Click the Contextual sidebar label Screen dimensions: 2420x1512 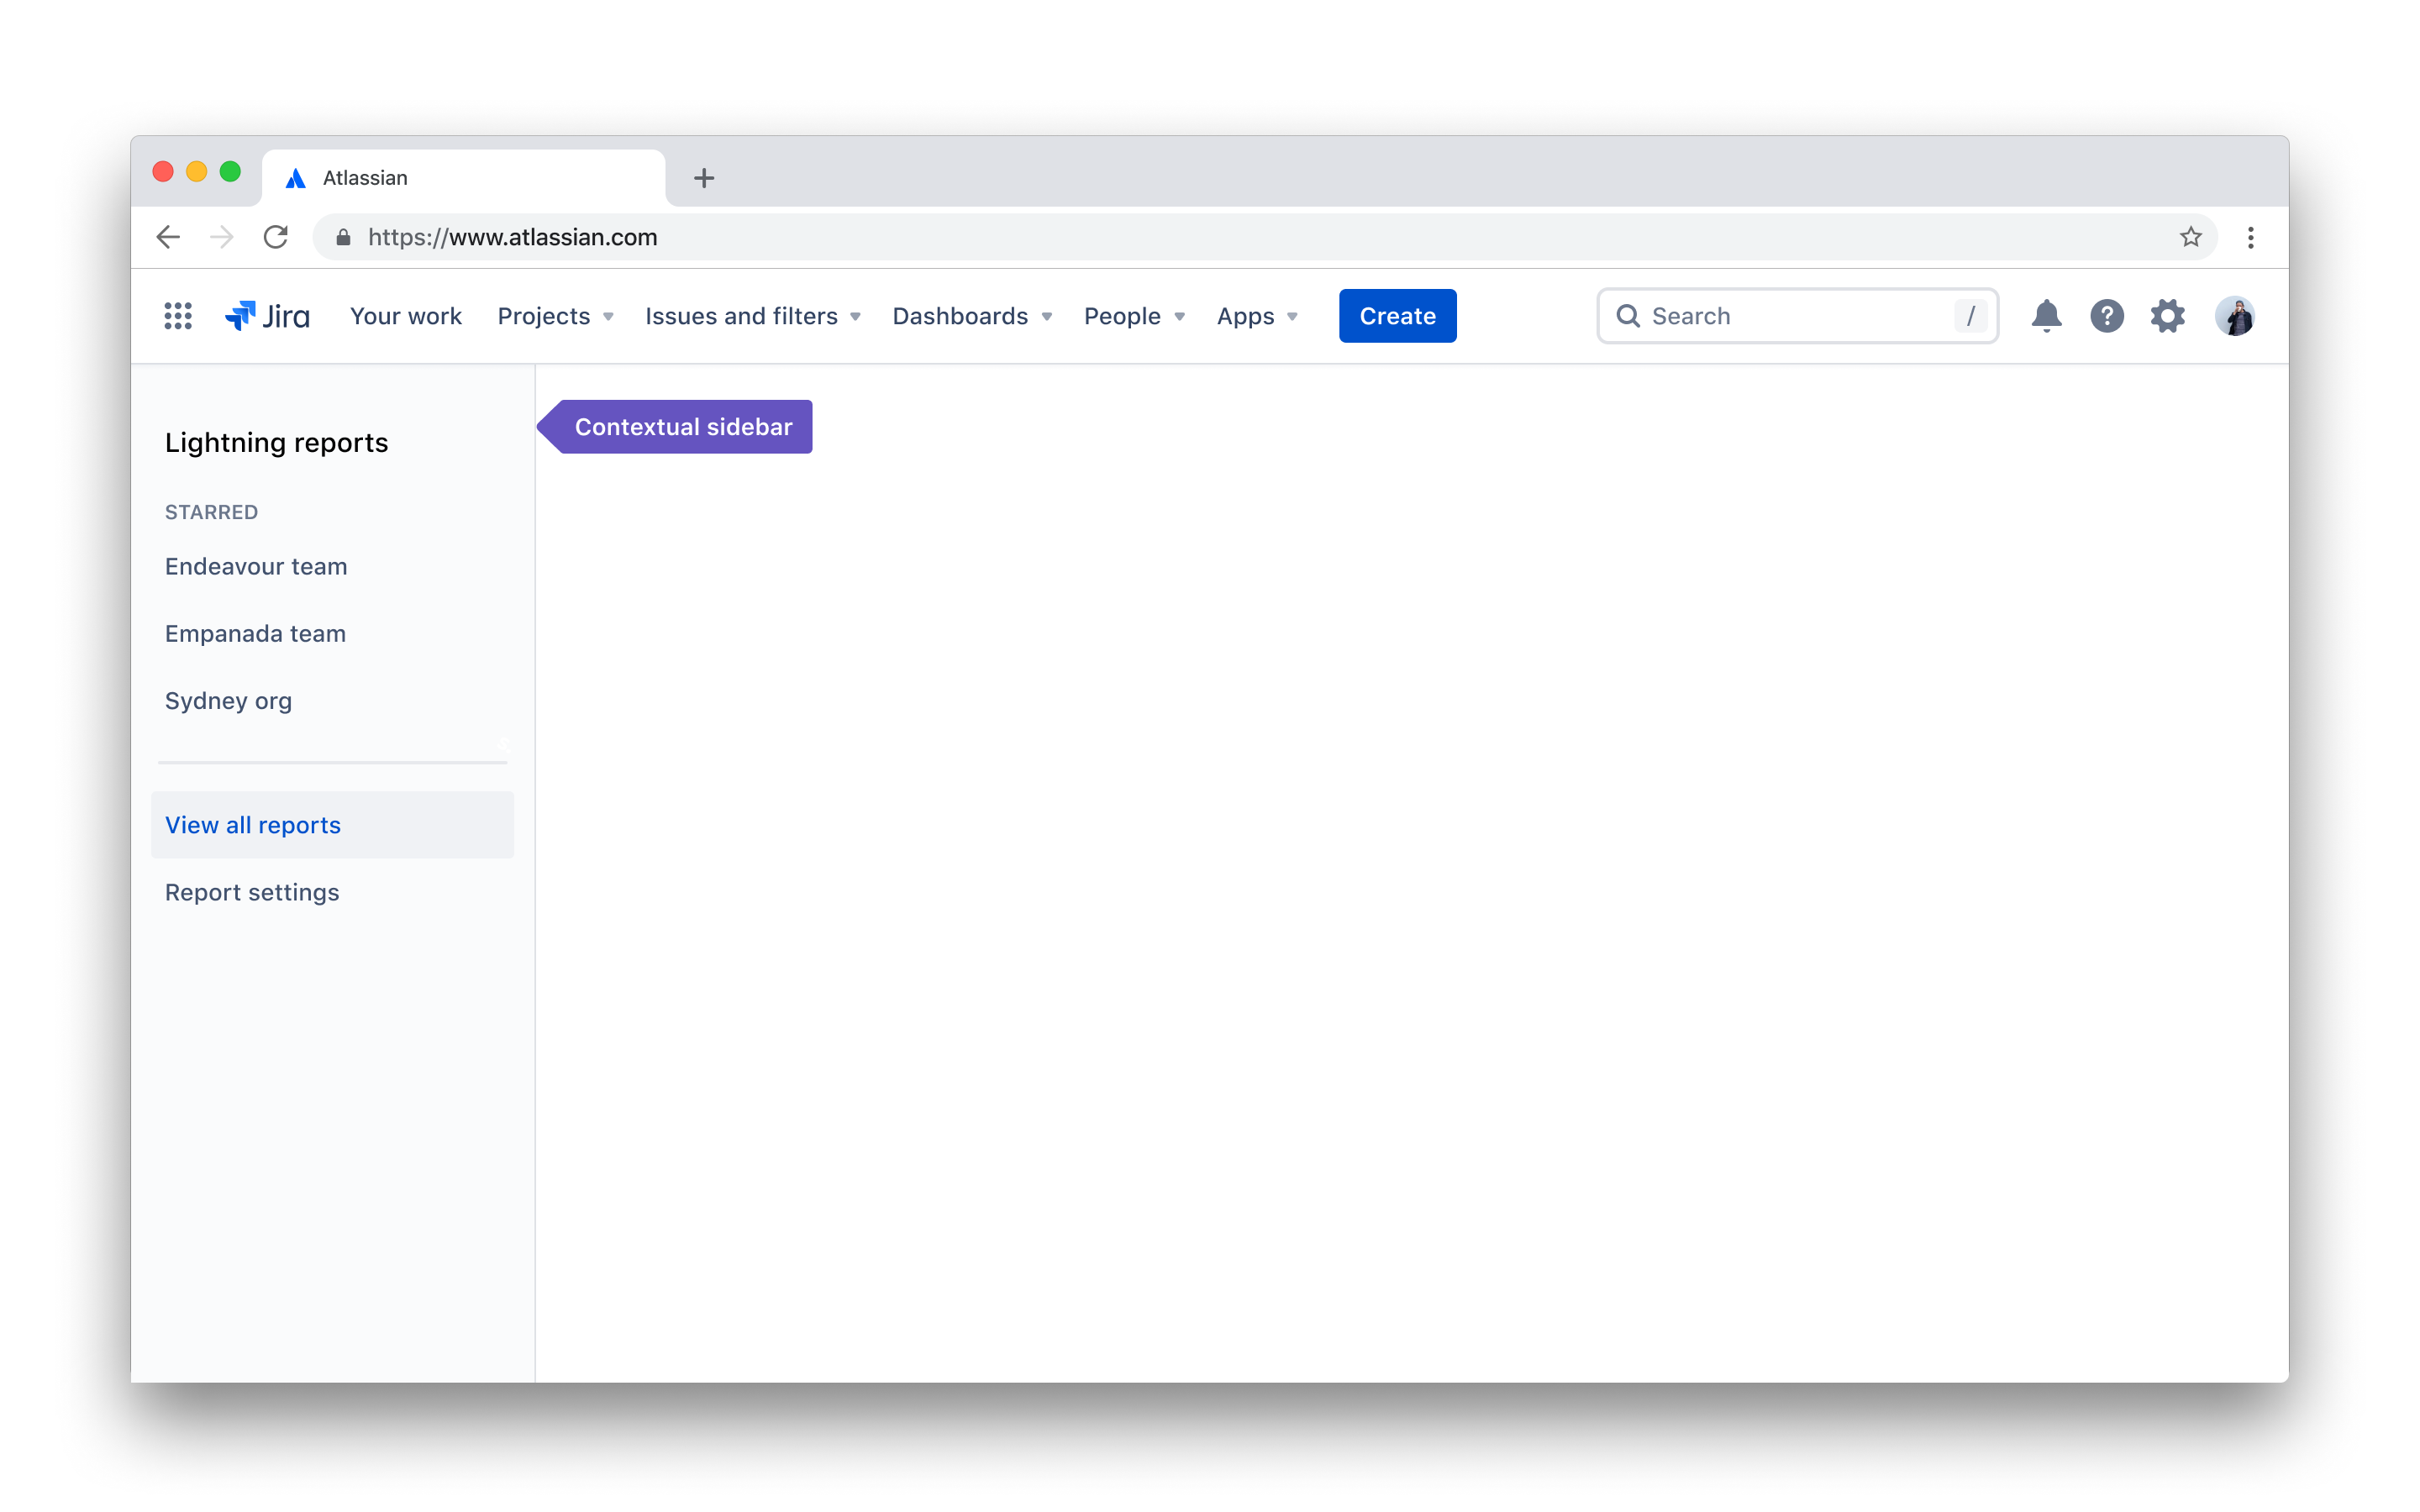[683, 425]
